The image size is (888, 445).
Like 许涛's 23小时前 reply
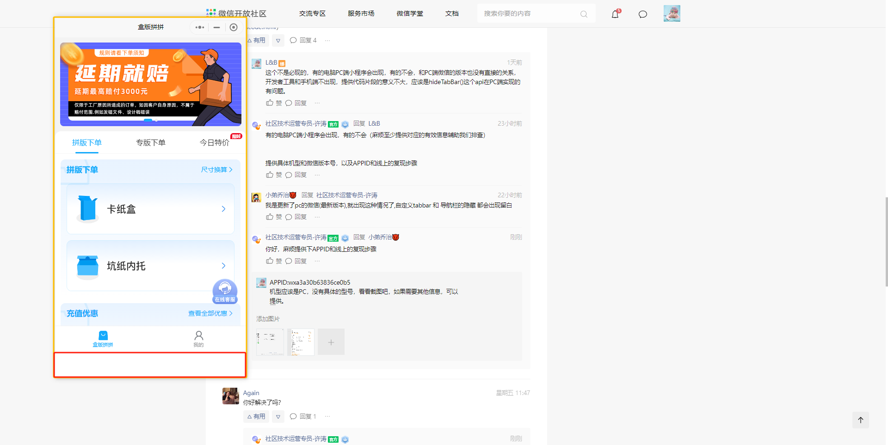pos(270,175)
